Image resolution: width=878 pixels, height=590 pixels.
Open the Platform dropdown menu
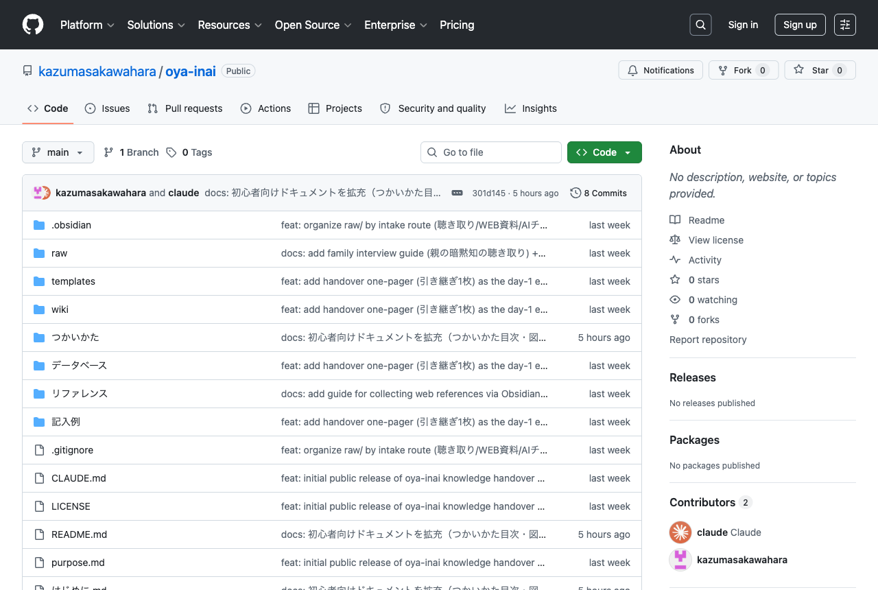coord(87,25)
